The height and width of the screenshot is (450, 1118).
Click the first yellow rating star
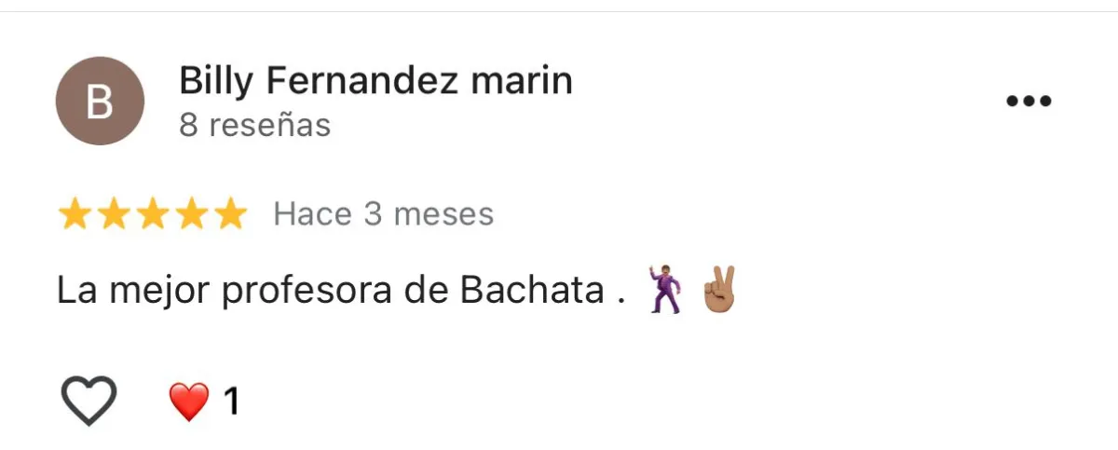point(75,215)
